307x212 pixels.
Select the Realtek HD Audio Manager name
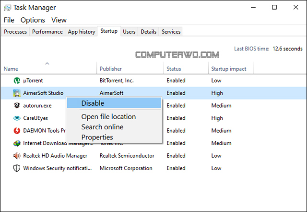[55, 156]
